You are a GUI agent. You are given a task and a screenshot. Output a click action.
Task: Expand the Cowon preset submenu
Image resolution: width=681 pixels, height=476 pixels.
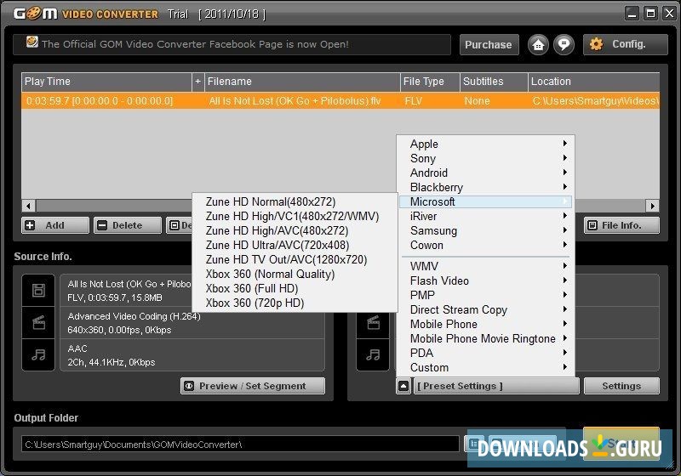485,246
